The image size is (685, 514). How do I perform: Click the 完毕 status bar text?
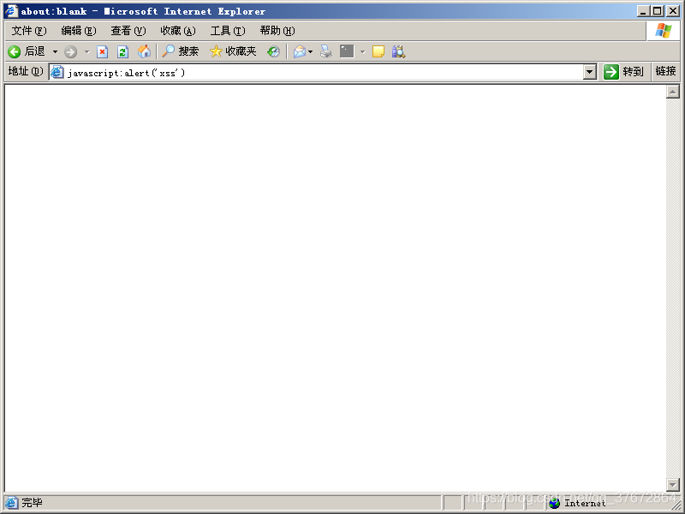point(32,503)
